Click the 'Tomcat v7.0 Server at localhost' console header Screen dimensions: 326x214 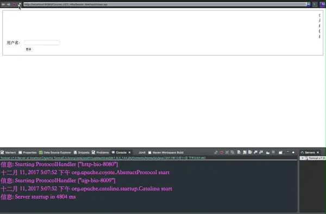coord(103,158)
